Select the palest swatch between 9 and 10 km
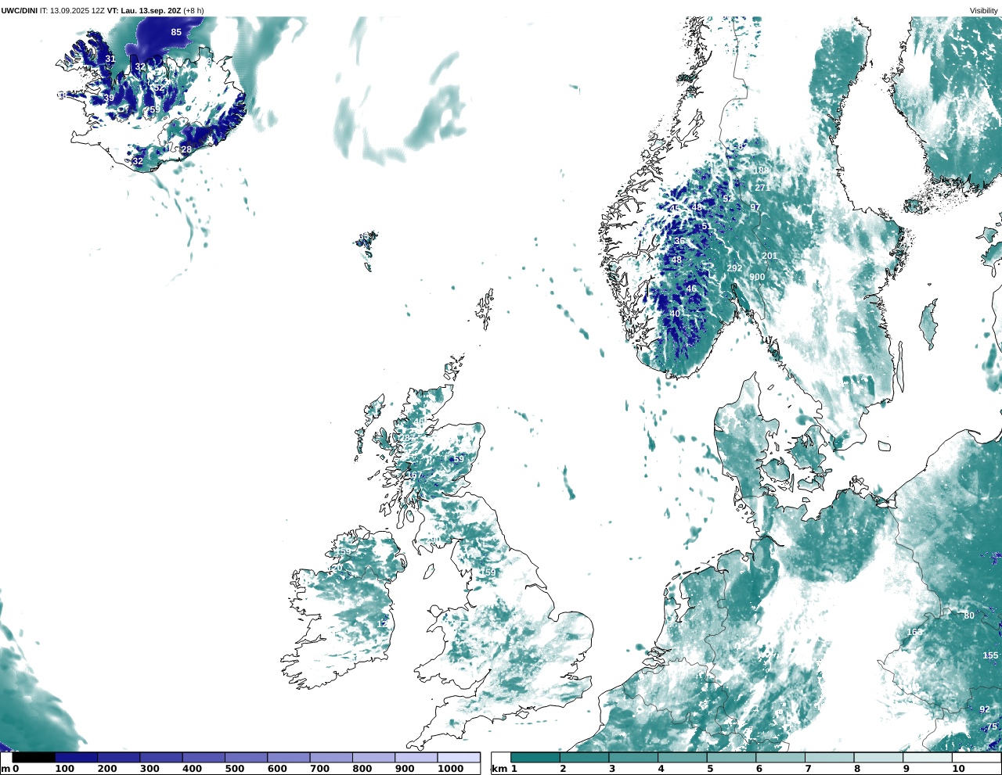Viewport: 1002px width, 775px height. point(927,758)
